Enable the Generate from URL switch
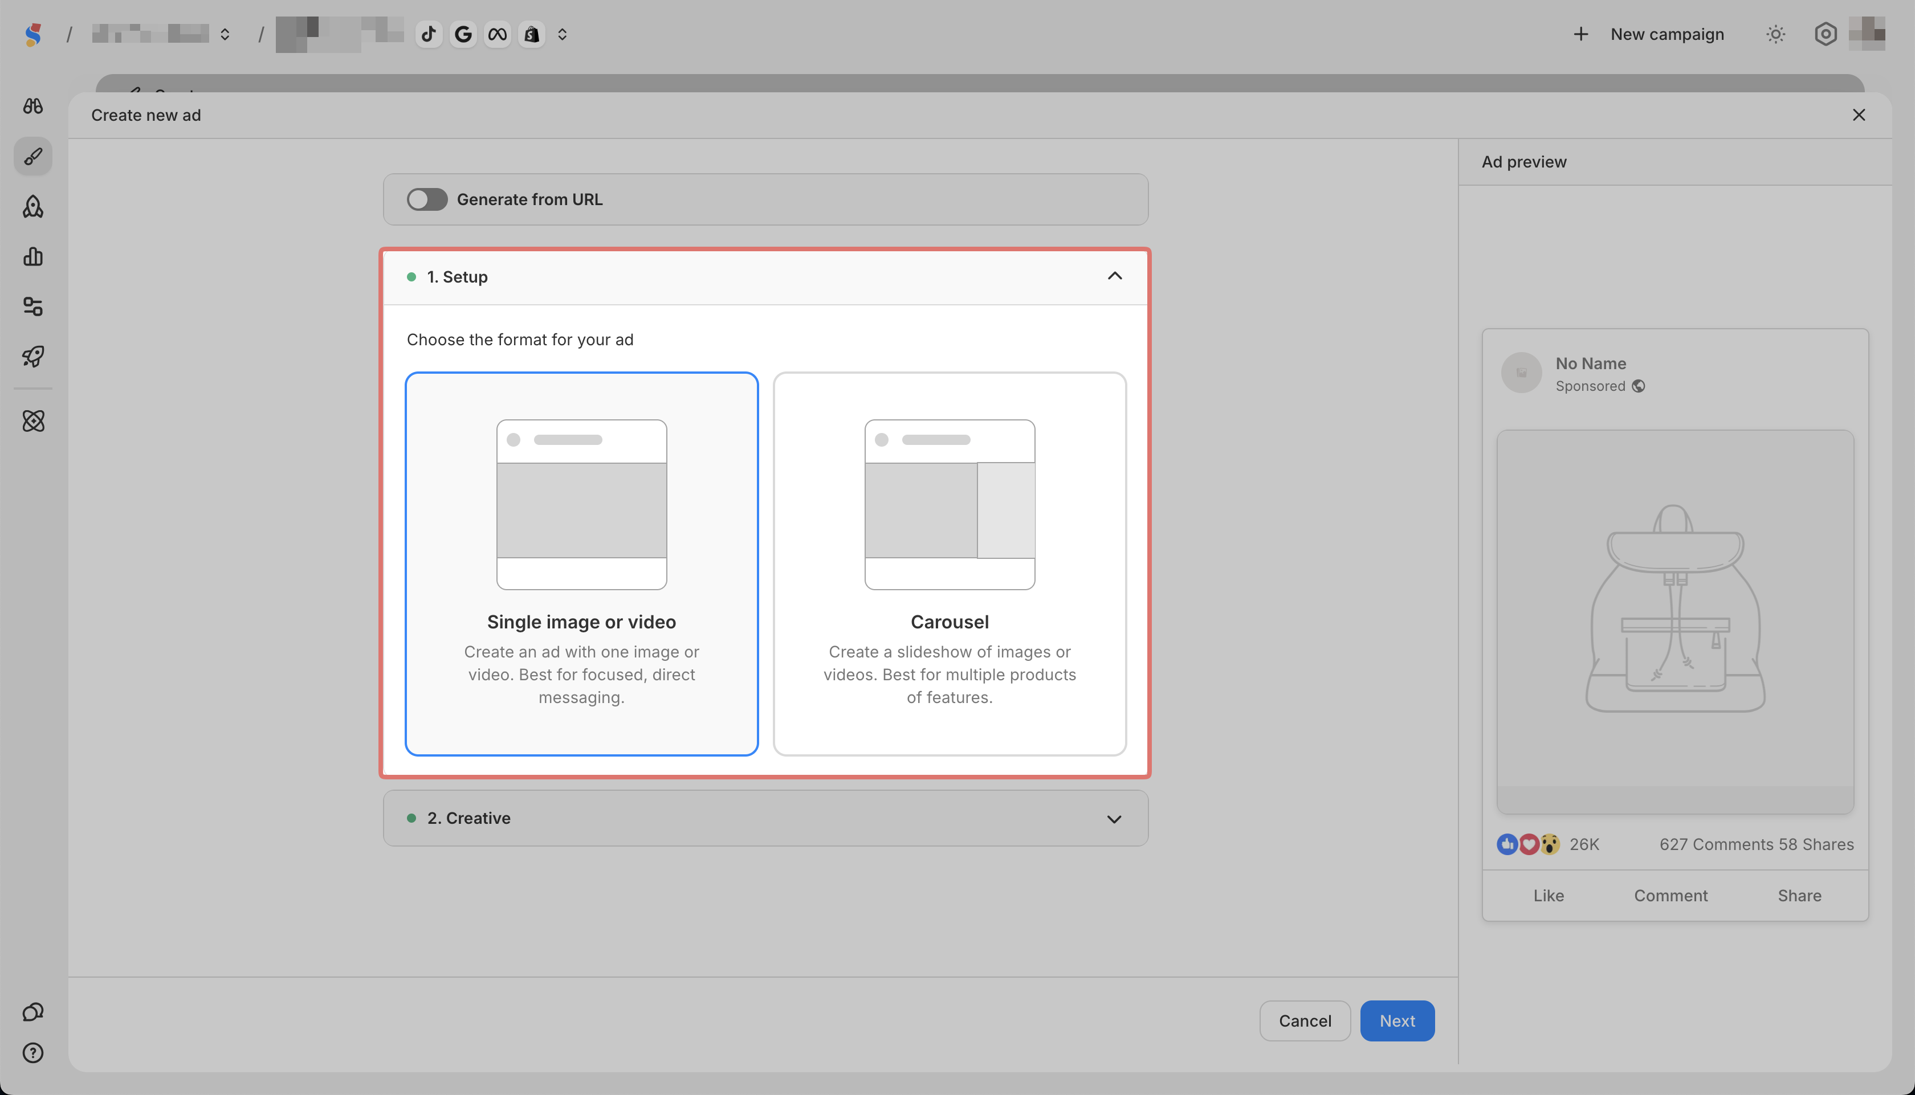Screen dimensions: 1915x1095 (426, 199)
